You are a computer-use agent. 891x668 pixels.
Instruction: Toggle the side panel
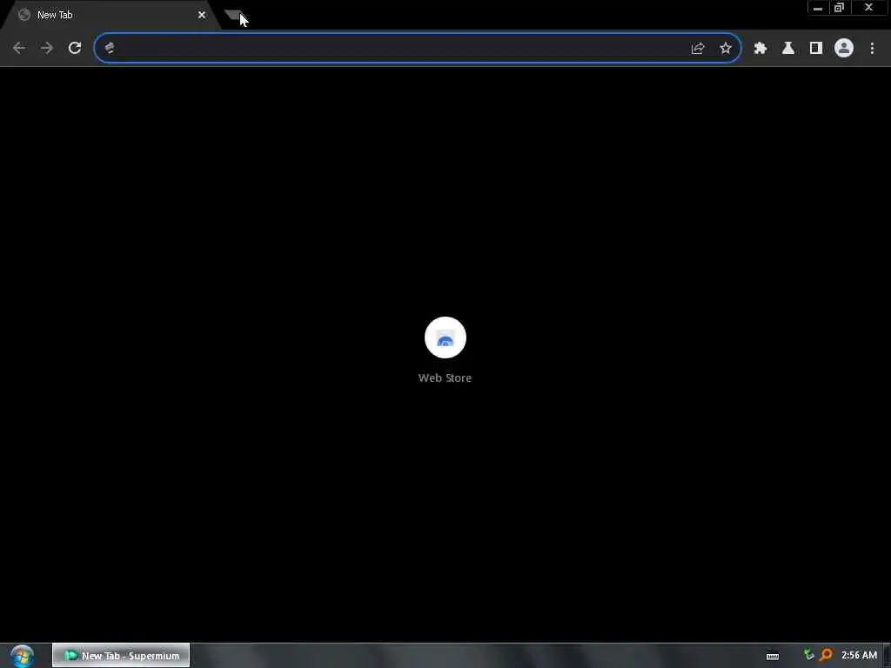coord(816,49)
